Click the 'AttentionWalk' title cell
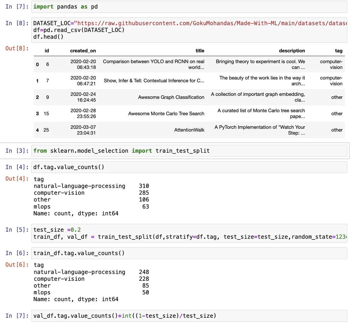The image size is (352, 323). point(189,130)
